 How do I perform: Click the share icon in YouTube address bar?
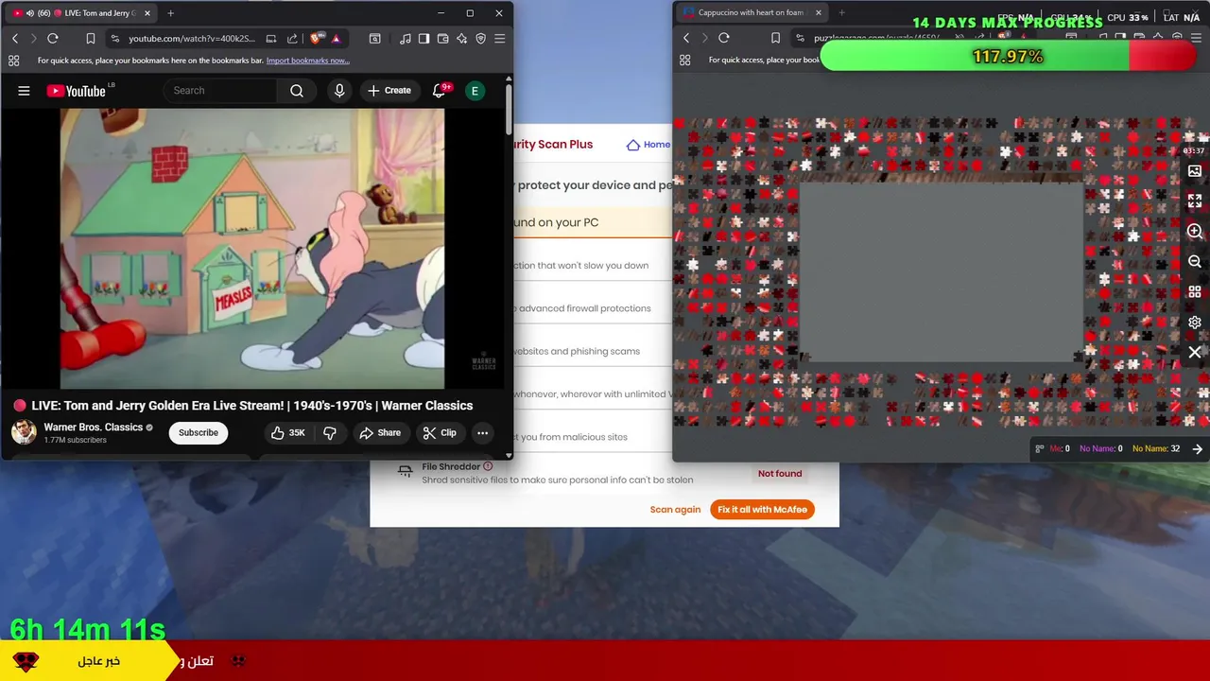(x=292, y=39)
